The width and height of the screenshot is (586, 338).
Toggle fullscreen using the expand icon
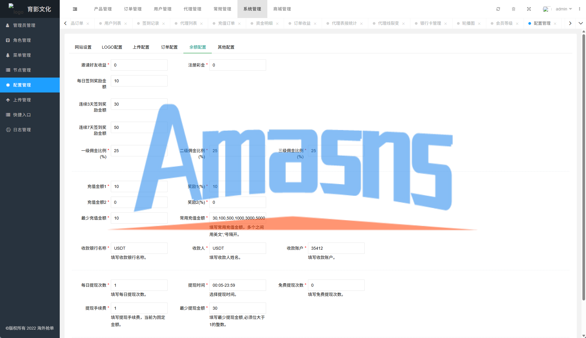529,9
